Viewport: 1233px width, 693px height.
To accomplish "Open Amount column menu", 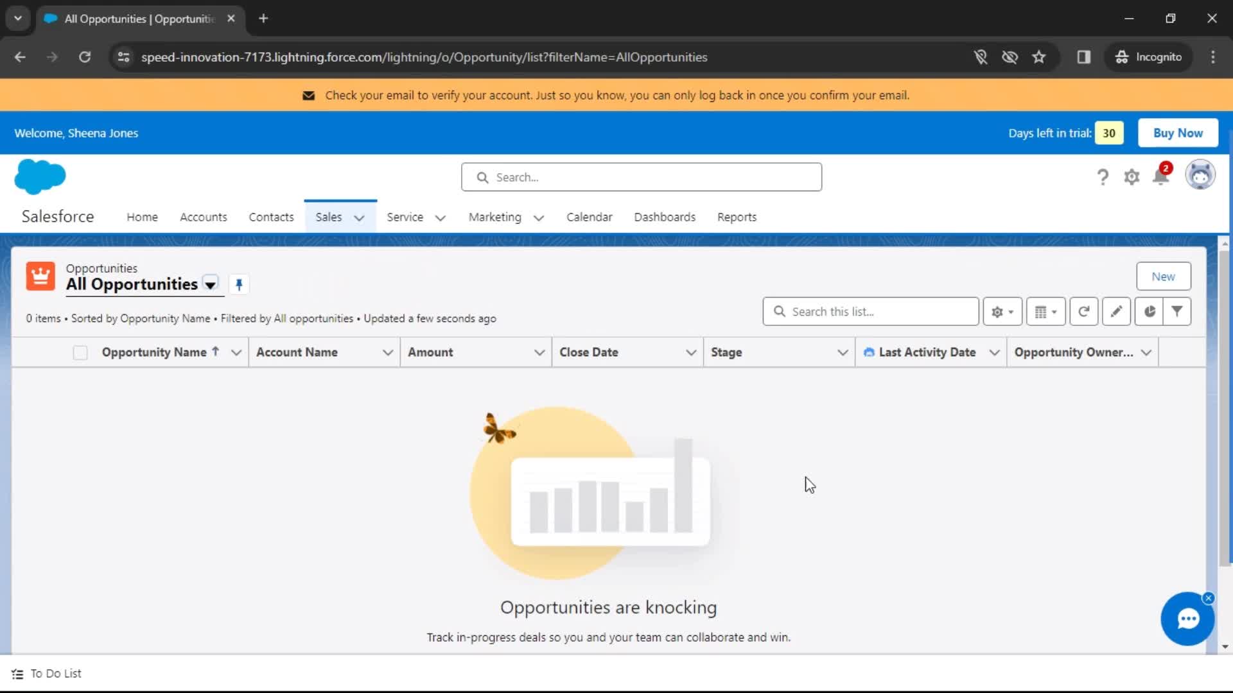I will point(539,352).
